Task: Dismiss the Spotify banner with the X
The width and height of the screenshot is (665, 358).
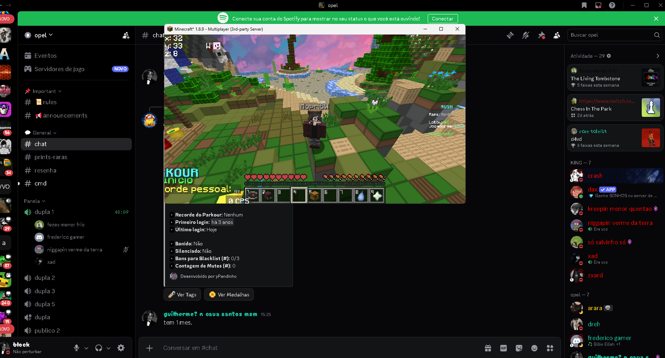Action: click(x=656, y=19)
